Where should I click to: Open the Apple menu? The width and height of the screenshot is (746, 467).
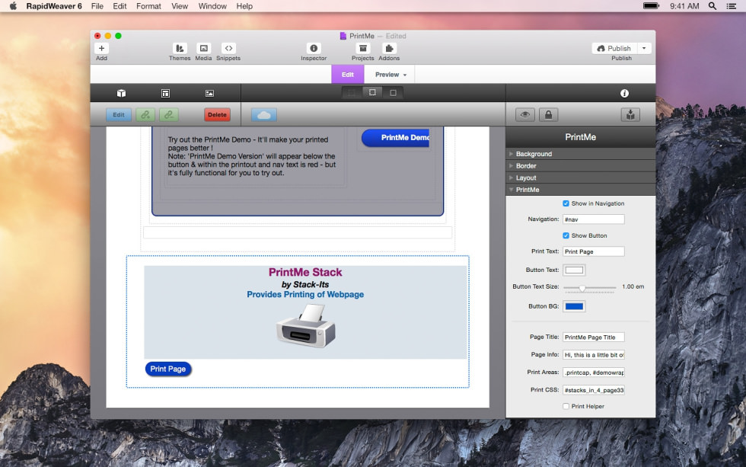coord(14,6)
